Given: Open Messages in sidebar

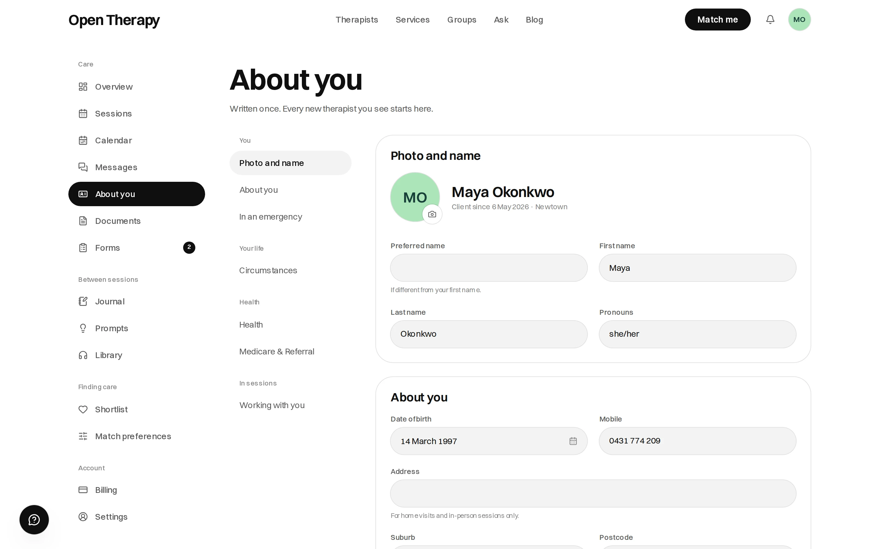Looking at the screenshot, I should (136, 167).
